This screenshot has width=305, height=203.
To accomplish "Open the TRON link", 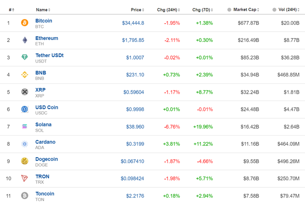I will (x=42, y=176).
